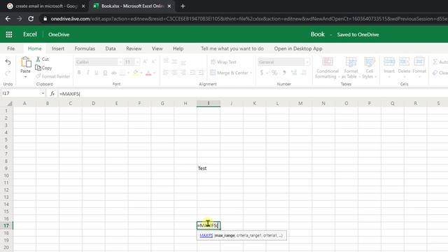Click the align left icon

click(166, 73)
